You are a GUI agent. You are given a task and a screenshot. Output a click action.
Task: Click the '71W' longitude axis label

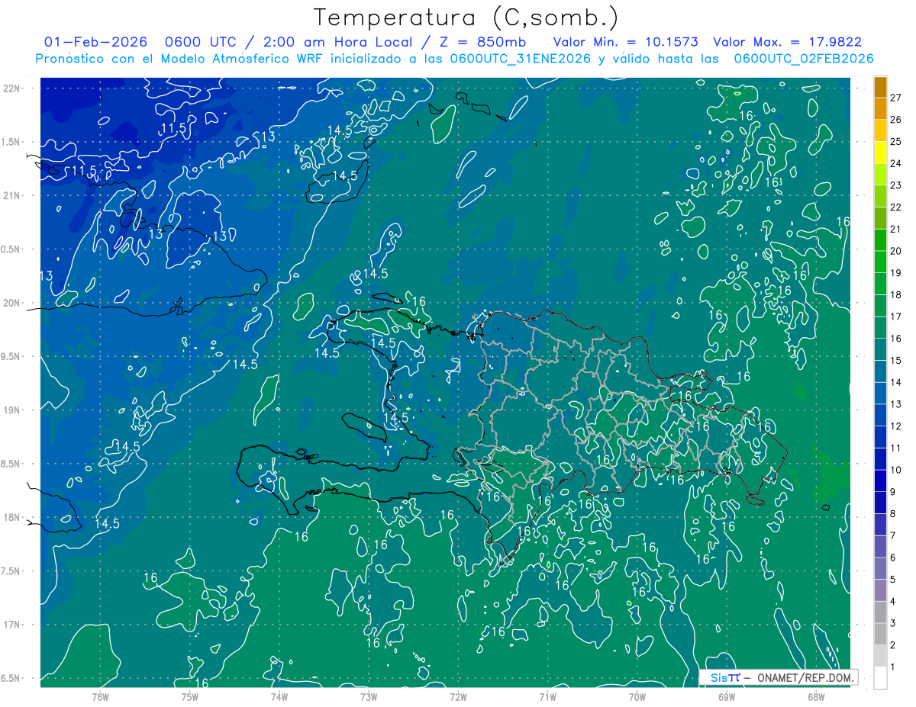[x=547, y=696]
